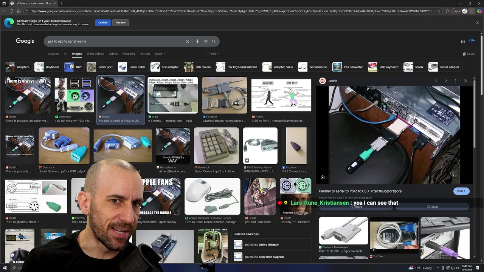Filter images by Ps2 keyboard adapter chip
The height and width of the screenshot is (272, 484).
click(237, 67)
